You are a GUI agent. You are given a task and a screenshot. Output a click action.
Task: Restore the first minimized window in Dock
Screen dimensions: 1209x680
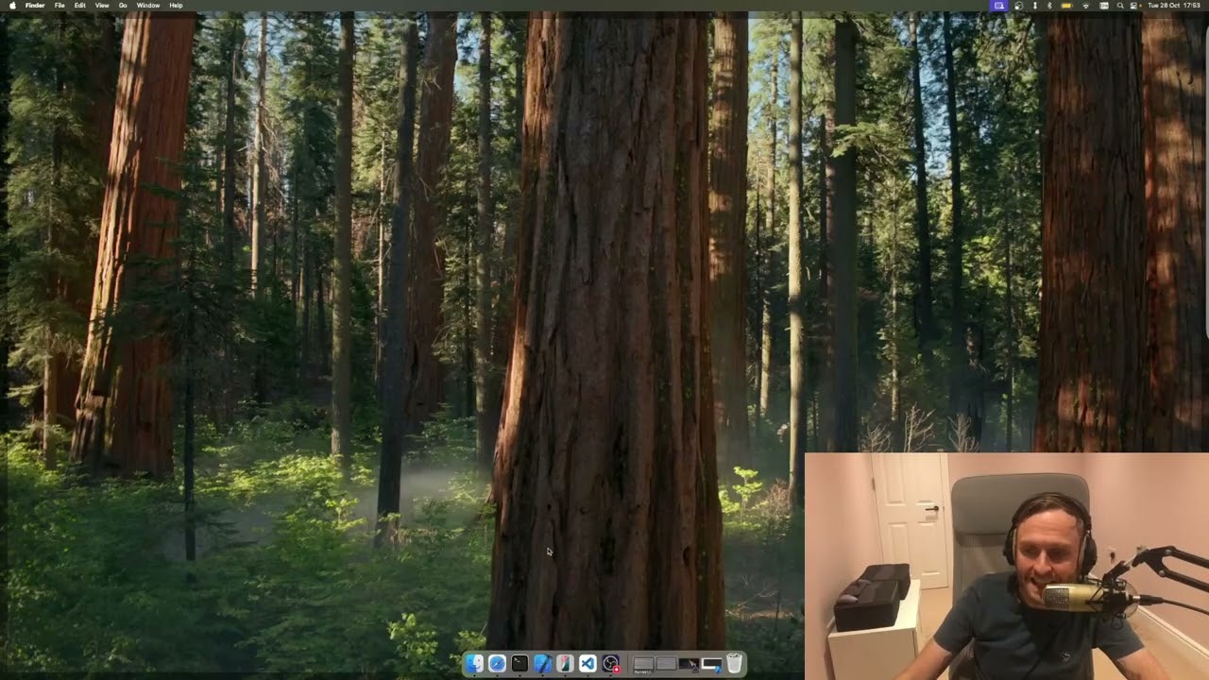pyautogui.click(x=643, y=664)
